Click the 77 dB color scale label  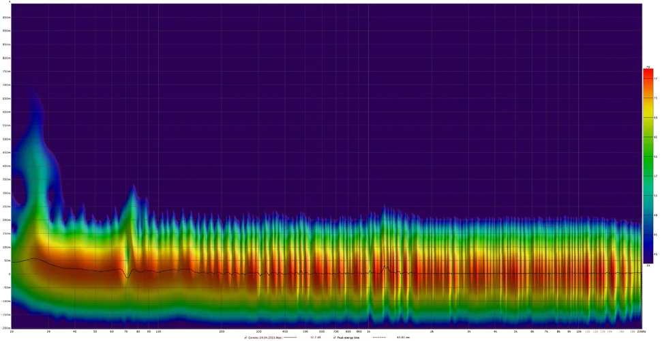pos(656,78)
